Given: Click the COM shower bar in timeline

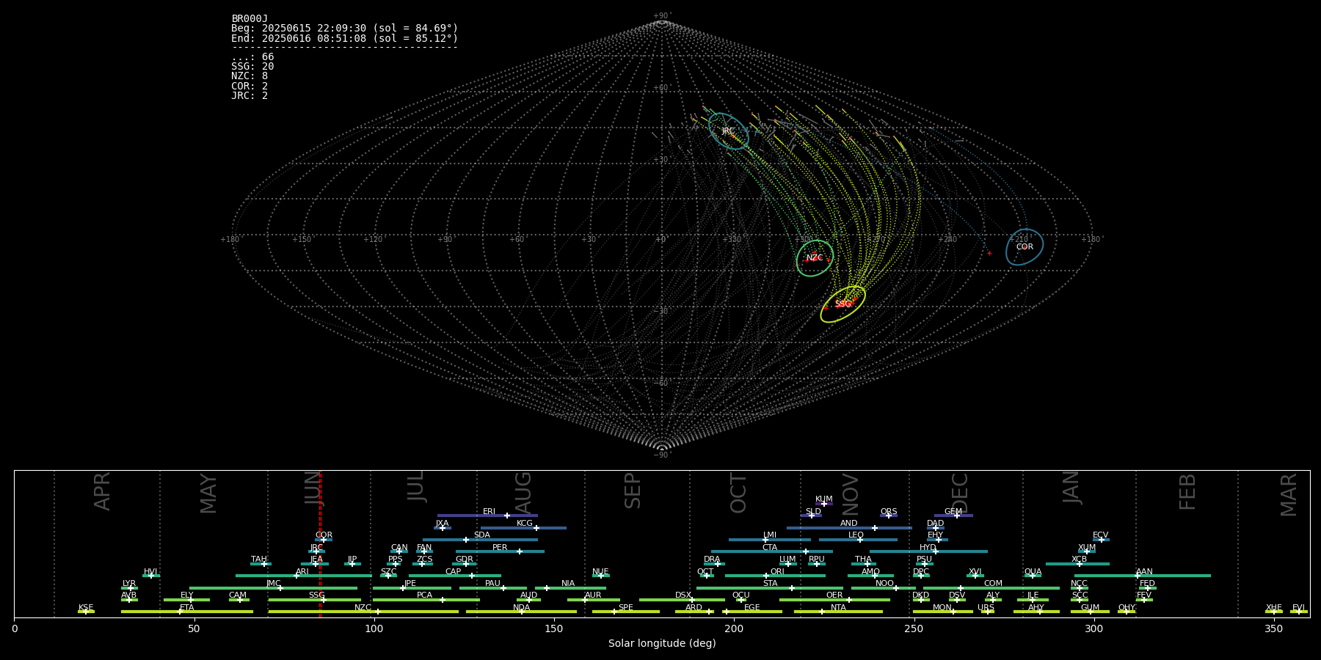Looking at the screenshot, I should [991, 588].
